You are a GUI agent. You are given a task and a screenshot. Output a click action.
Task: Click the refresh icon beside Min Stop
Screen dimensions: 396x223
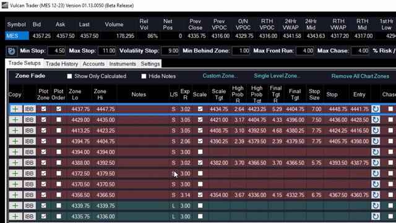click(x=11, y=51)
